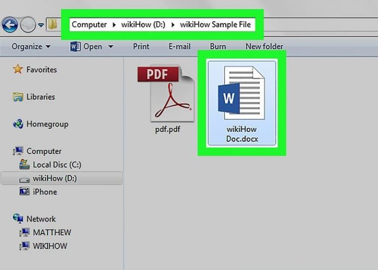Click the Favorites star icon

18,70
